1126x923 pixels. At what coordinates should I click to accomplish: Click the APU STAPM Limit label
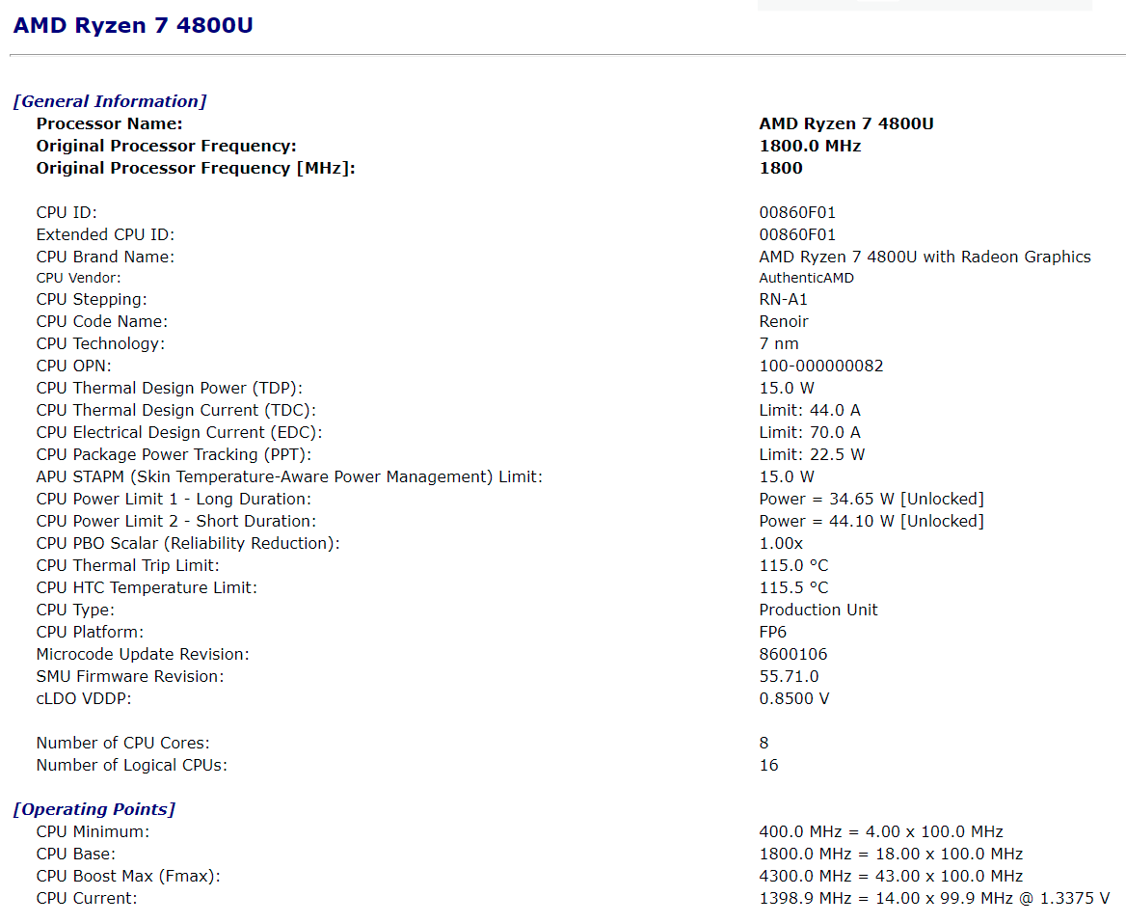click(x=289, y=477)
